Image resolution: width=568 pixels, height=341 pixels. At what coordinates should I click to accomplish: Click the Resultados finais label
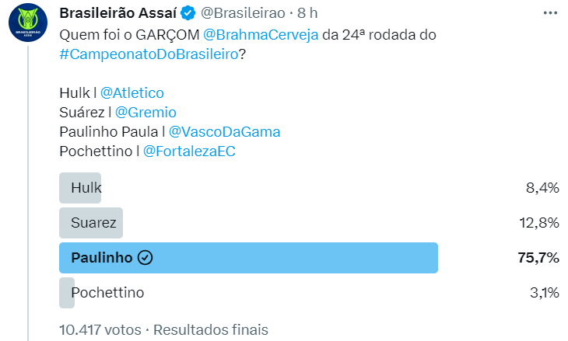211,329
